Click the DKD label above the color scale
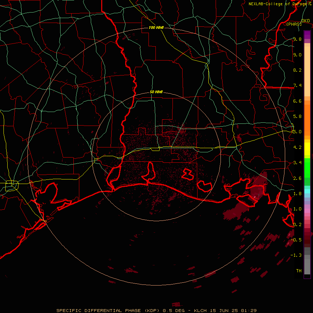 (x=306, y=21)
